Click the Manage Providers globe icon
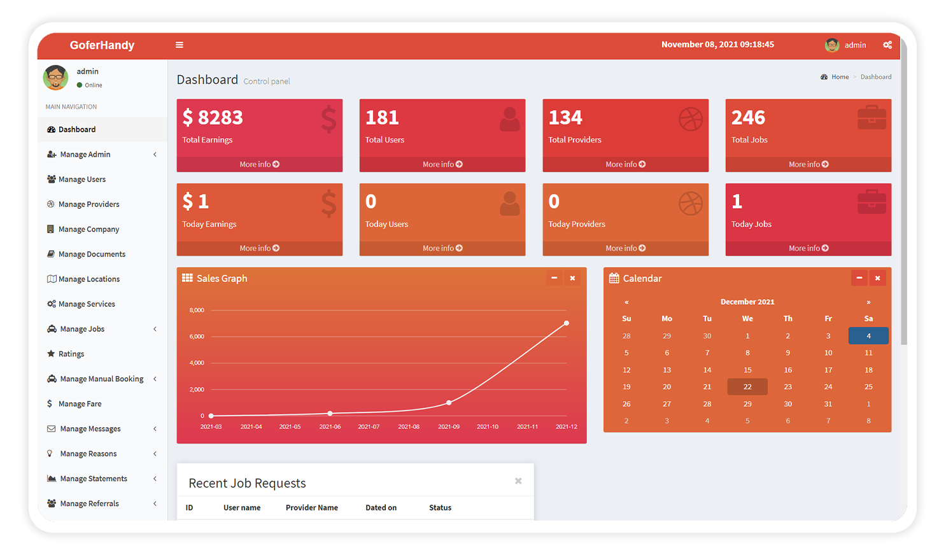This screenshot has height=555, width=946. pyautogui.click(x=51, y=204)
